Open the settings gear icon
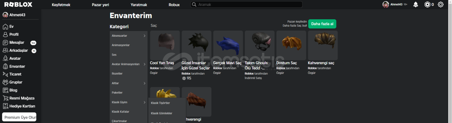The width and height of the screenshot is (452, 123). (440, 5)
